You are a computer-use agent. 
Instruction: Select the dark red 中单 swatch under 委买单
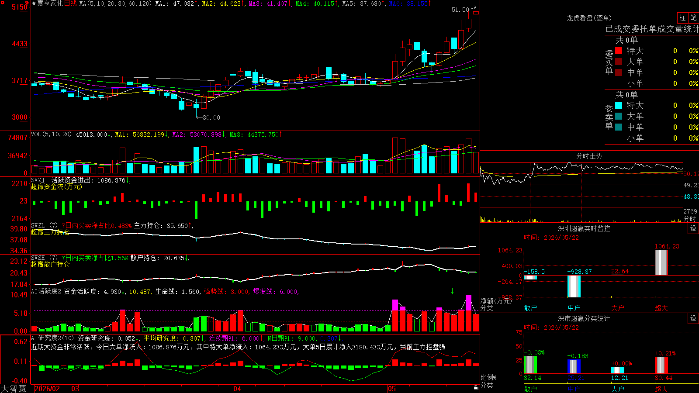click(x=619, y=72)
